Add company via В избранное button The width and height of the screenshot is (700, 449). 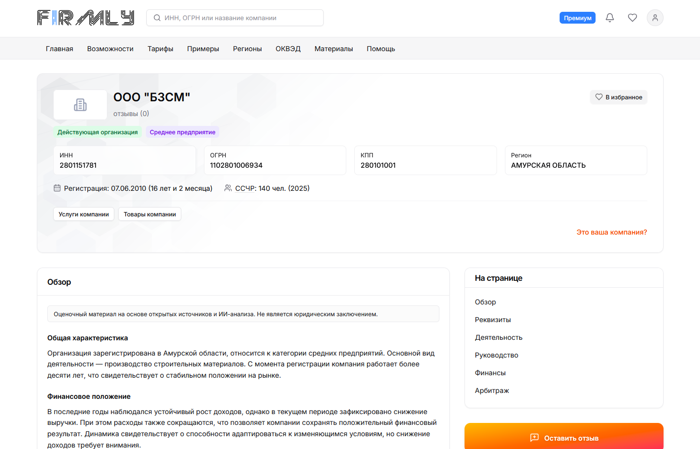point(619,97)
